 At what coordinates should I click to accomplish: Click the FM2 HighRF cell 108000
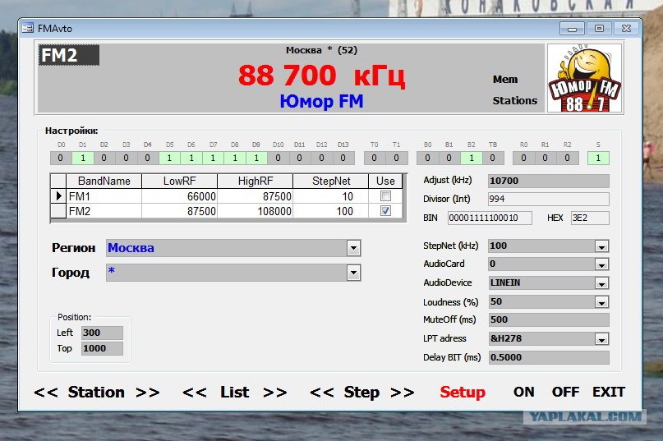(x=255, y=211)
